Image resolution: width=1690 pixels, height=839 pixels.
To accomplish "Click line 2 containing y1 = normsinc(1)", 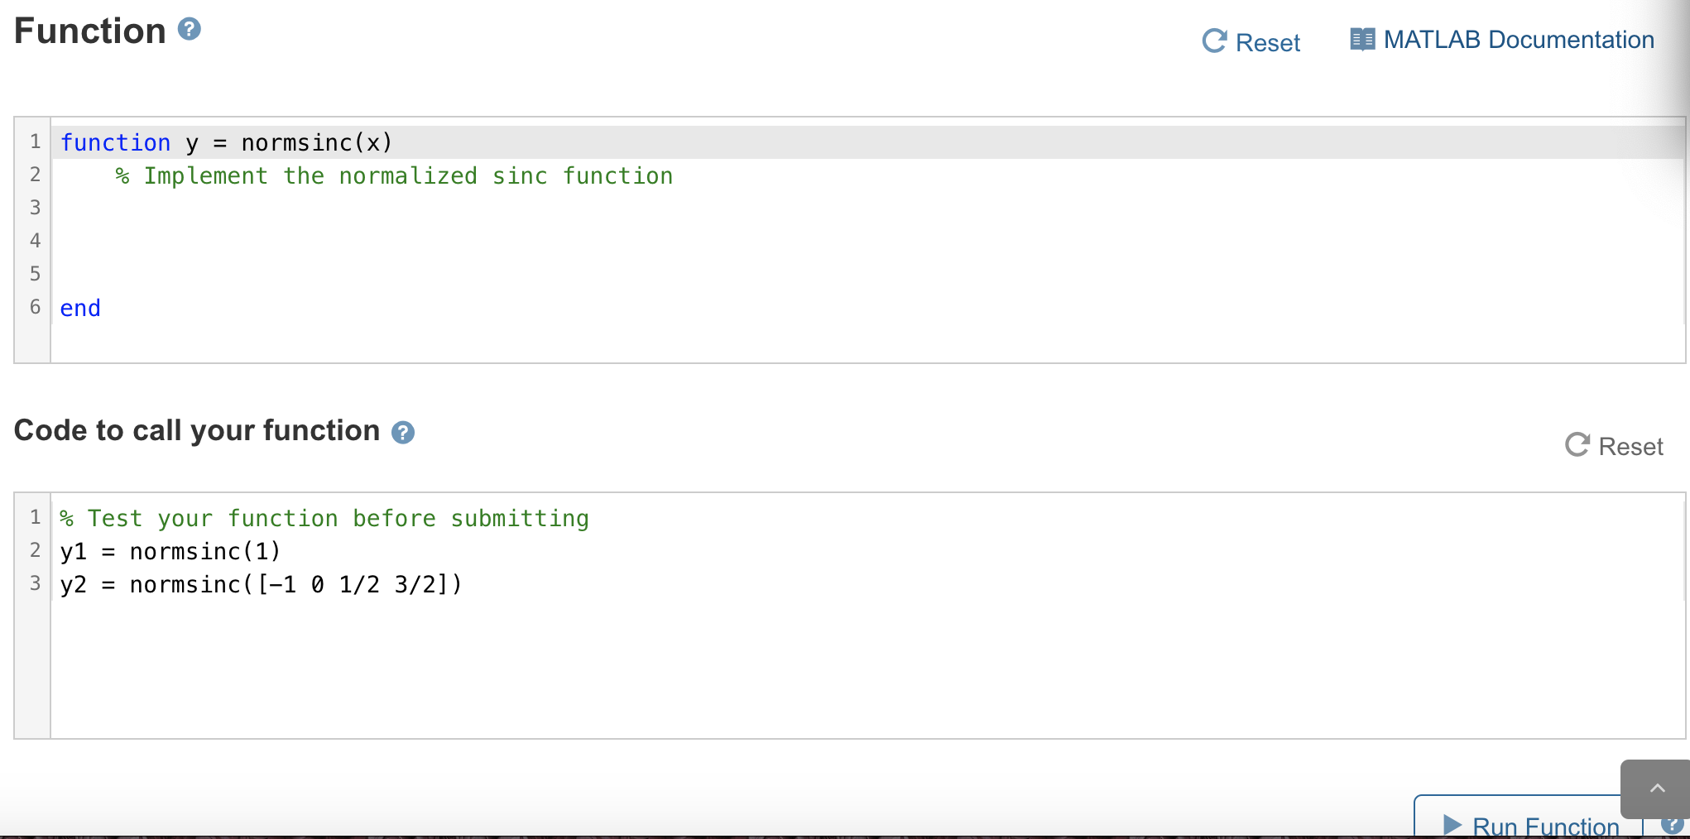I will (x=170, y=551).
